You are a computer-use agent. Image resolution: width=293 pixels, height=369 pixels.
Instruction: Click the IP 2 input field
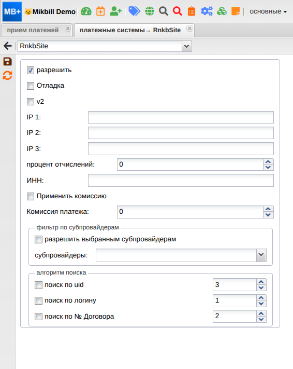(x=181, y=133)
